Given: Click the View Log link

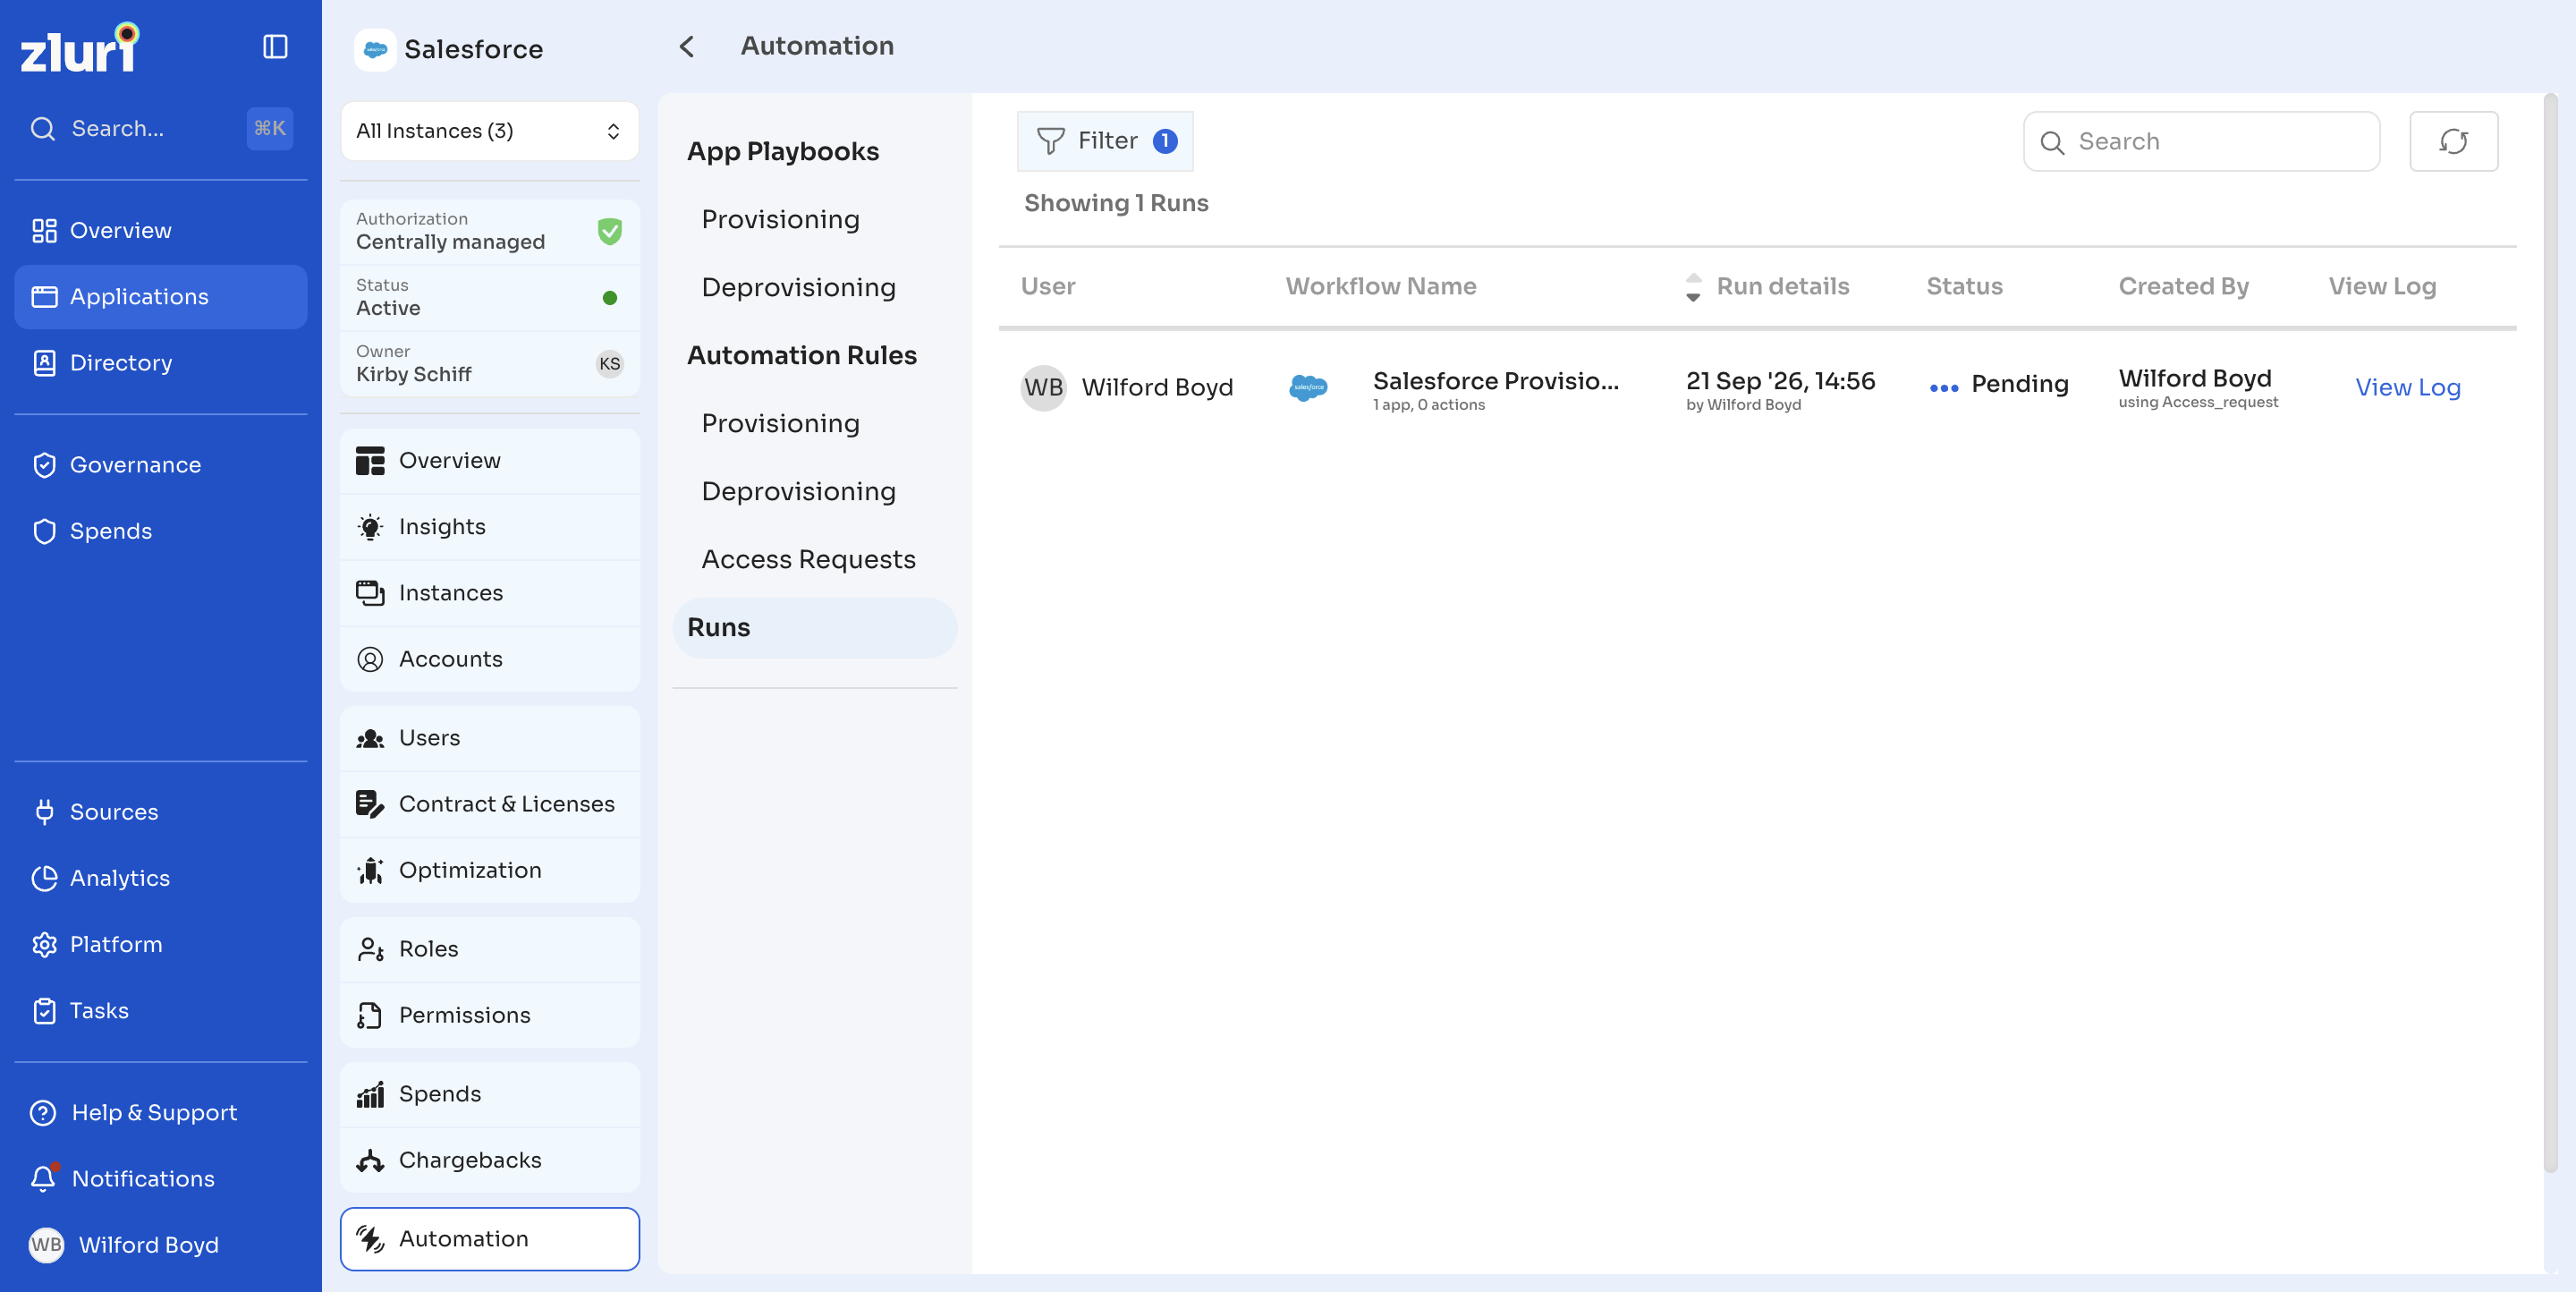Looking at the screenshot, I should tap(2407, 388).
